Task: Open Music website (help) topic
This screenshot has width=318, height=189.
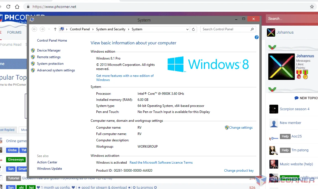Action: [296, 164]
